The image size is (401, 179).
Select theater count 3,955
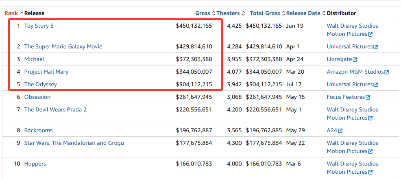pyautogui.click(x=234, y=59)
